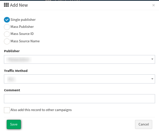159x135 pixels.
Task: Cancel the Add New dialog
Action: (x=143, y=124)
